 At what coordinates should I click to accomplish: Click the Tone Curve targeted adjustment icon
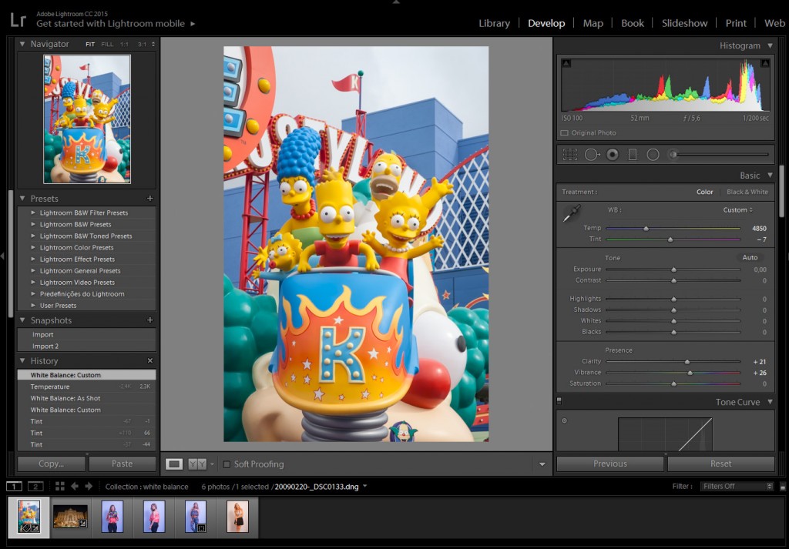click(x=564, y=421)
